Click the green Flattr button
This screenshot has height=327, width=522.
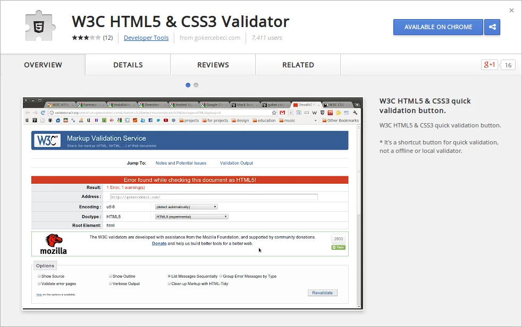click(339, 247)
